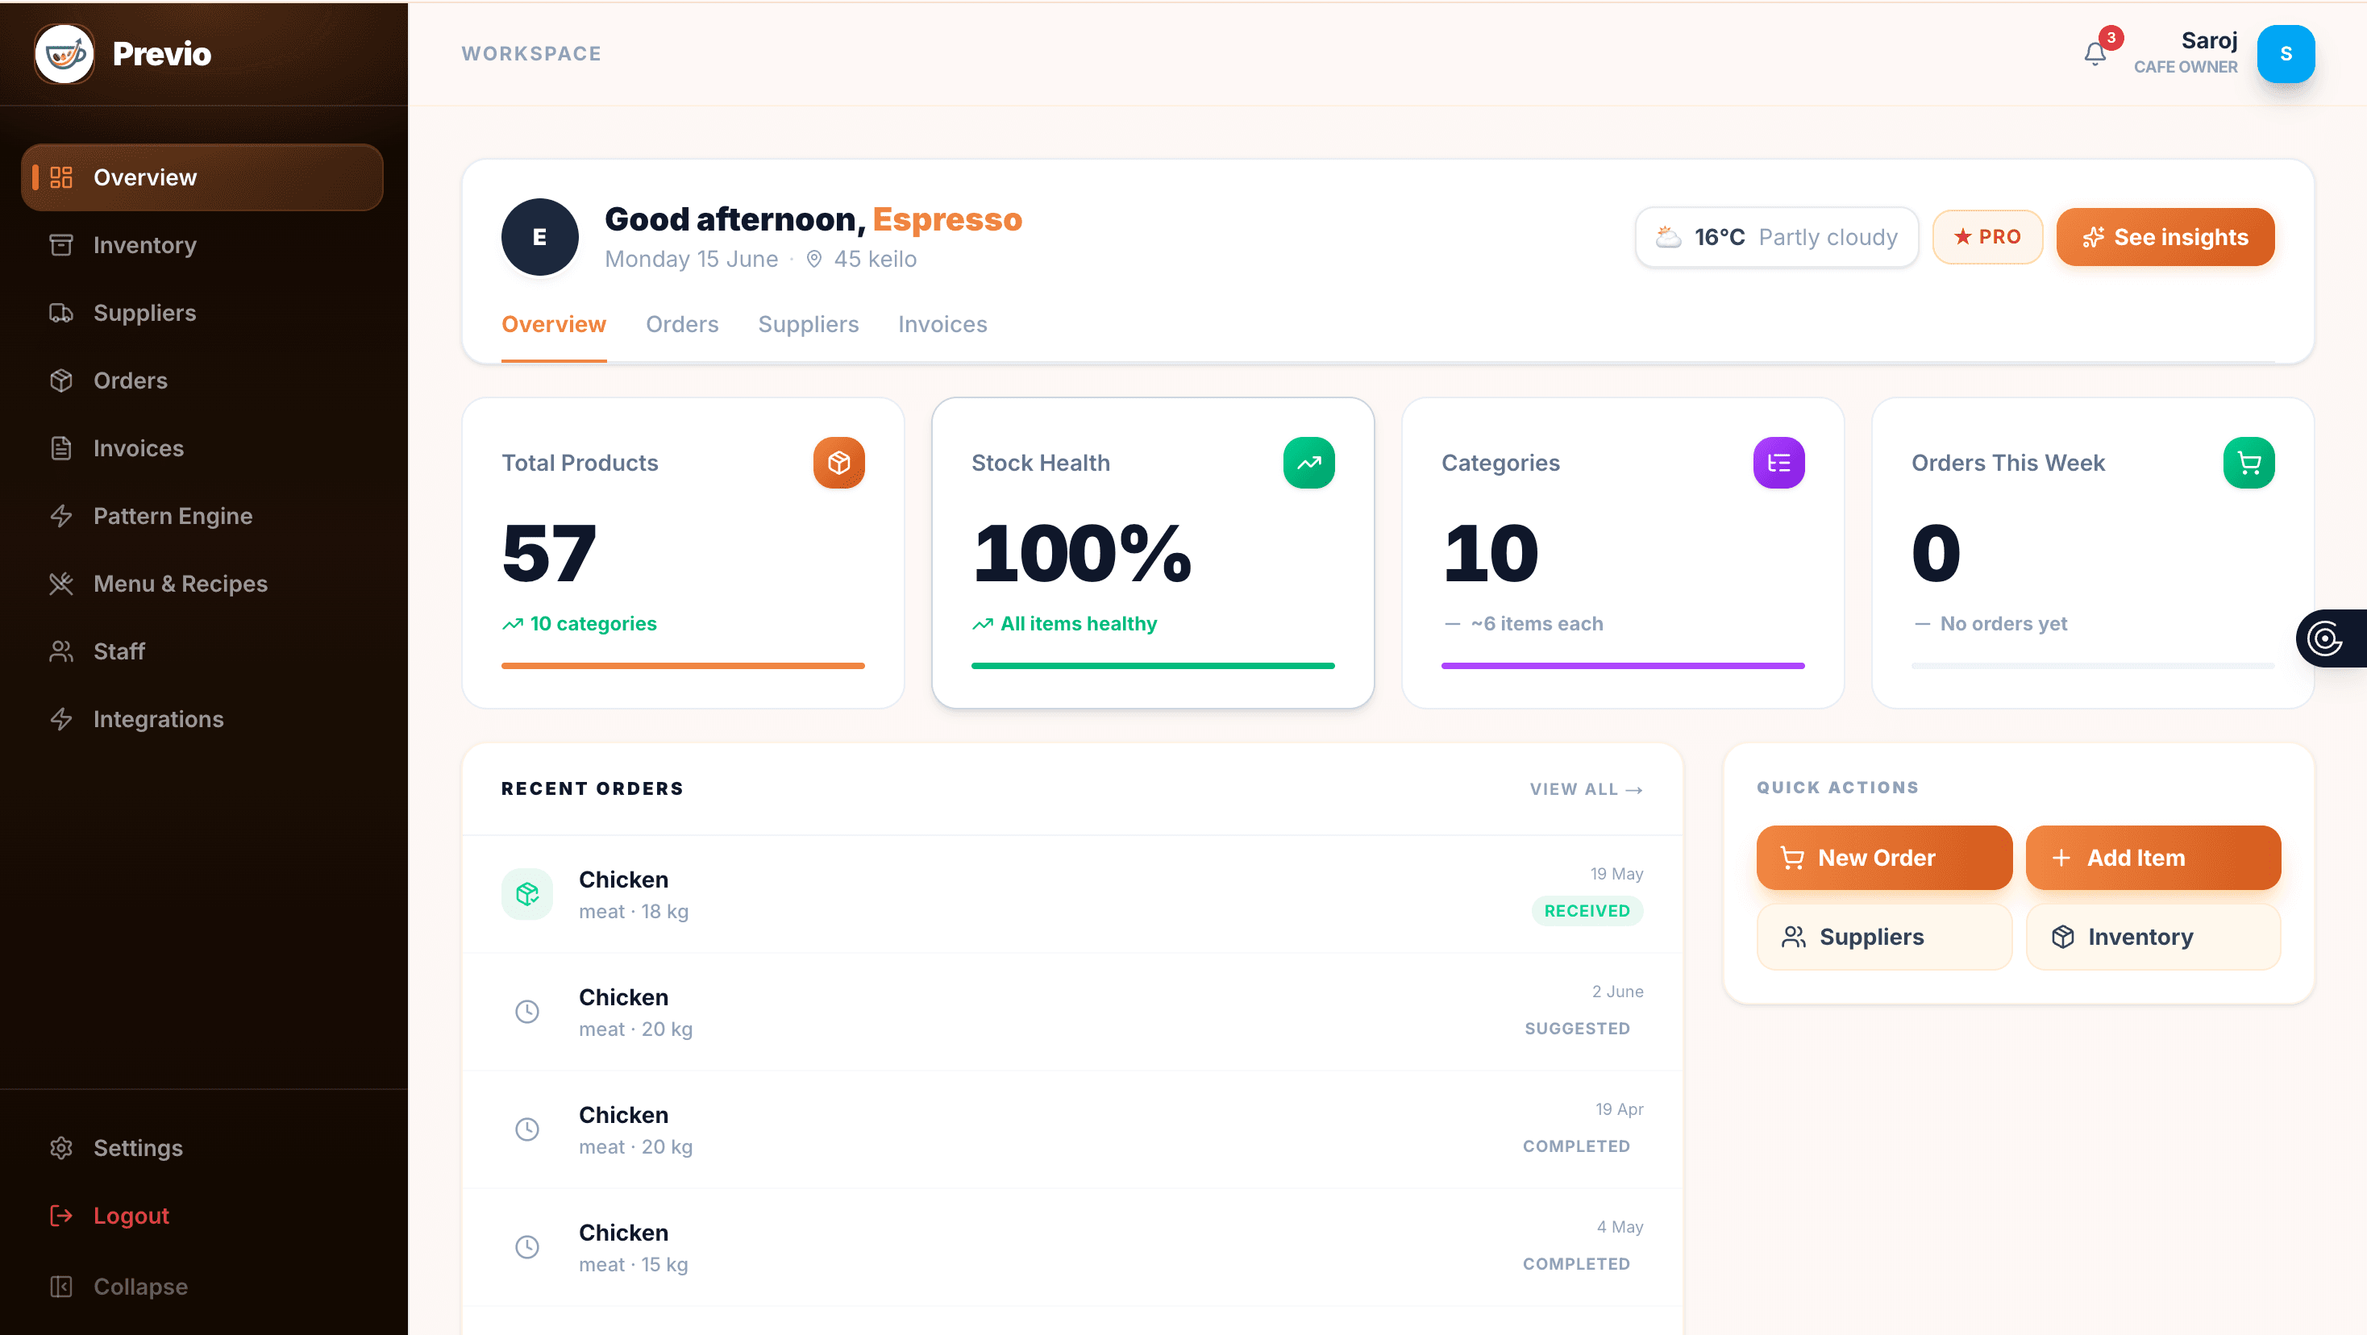Click the Categories list icon
The height and width of the screenshot is (1335, 2367).
point(1779,463)
